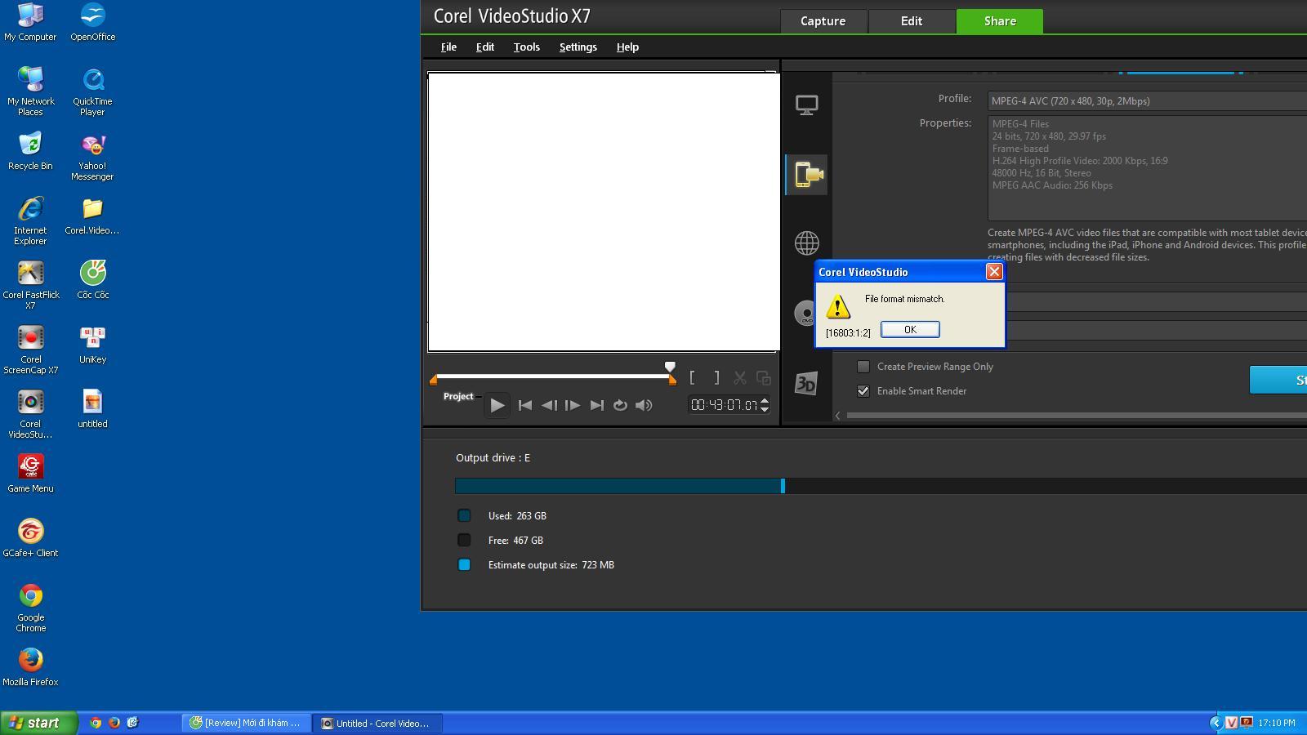The width and height of the screenshot is (1307, 735).
Task: Open the Edit menu
Action: (x=485, y=47)
